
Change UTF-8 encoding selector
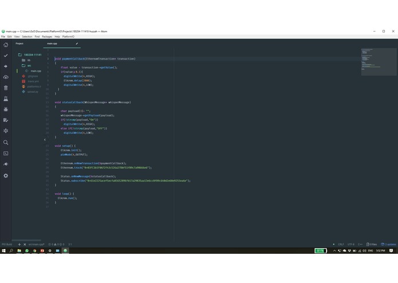pyautogui.click(x=351, y=245)
